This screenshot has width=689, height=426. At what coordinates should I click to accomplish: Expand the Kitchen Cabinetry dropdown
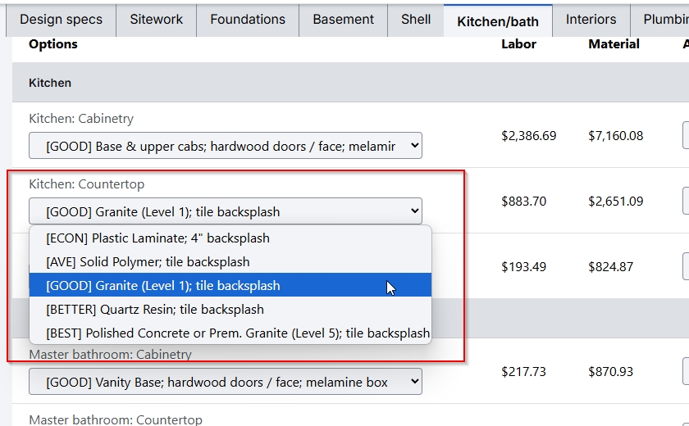pyautogui.click(x=226, y=146)
